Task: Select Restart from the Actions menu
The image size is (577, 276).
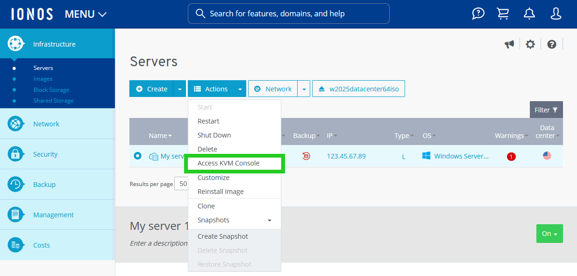Action: point(208,121)
